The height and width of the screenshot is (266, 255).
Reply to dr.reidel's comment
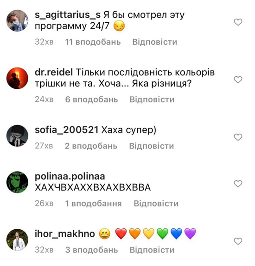click(x=152, y=100)
